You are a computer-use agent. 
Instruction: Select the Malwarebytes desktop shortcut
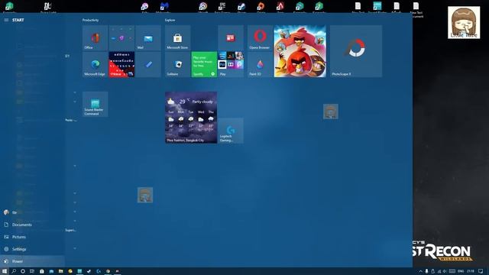tap(164, 7)
